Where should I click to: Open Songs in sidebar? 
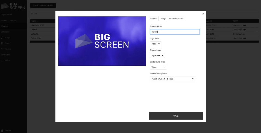tap(7, 38)
